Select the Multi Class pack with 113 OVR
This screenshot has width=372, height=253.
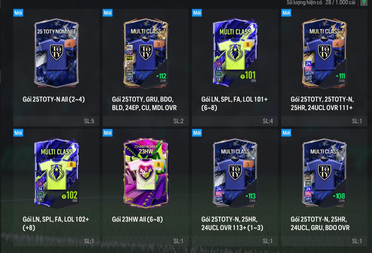point(235,173)
